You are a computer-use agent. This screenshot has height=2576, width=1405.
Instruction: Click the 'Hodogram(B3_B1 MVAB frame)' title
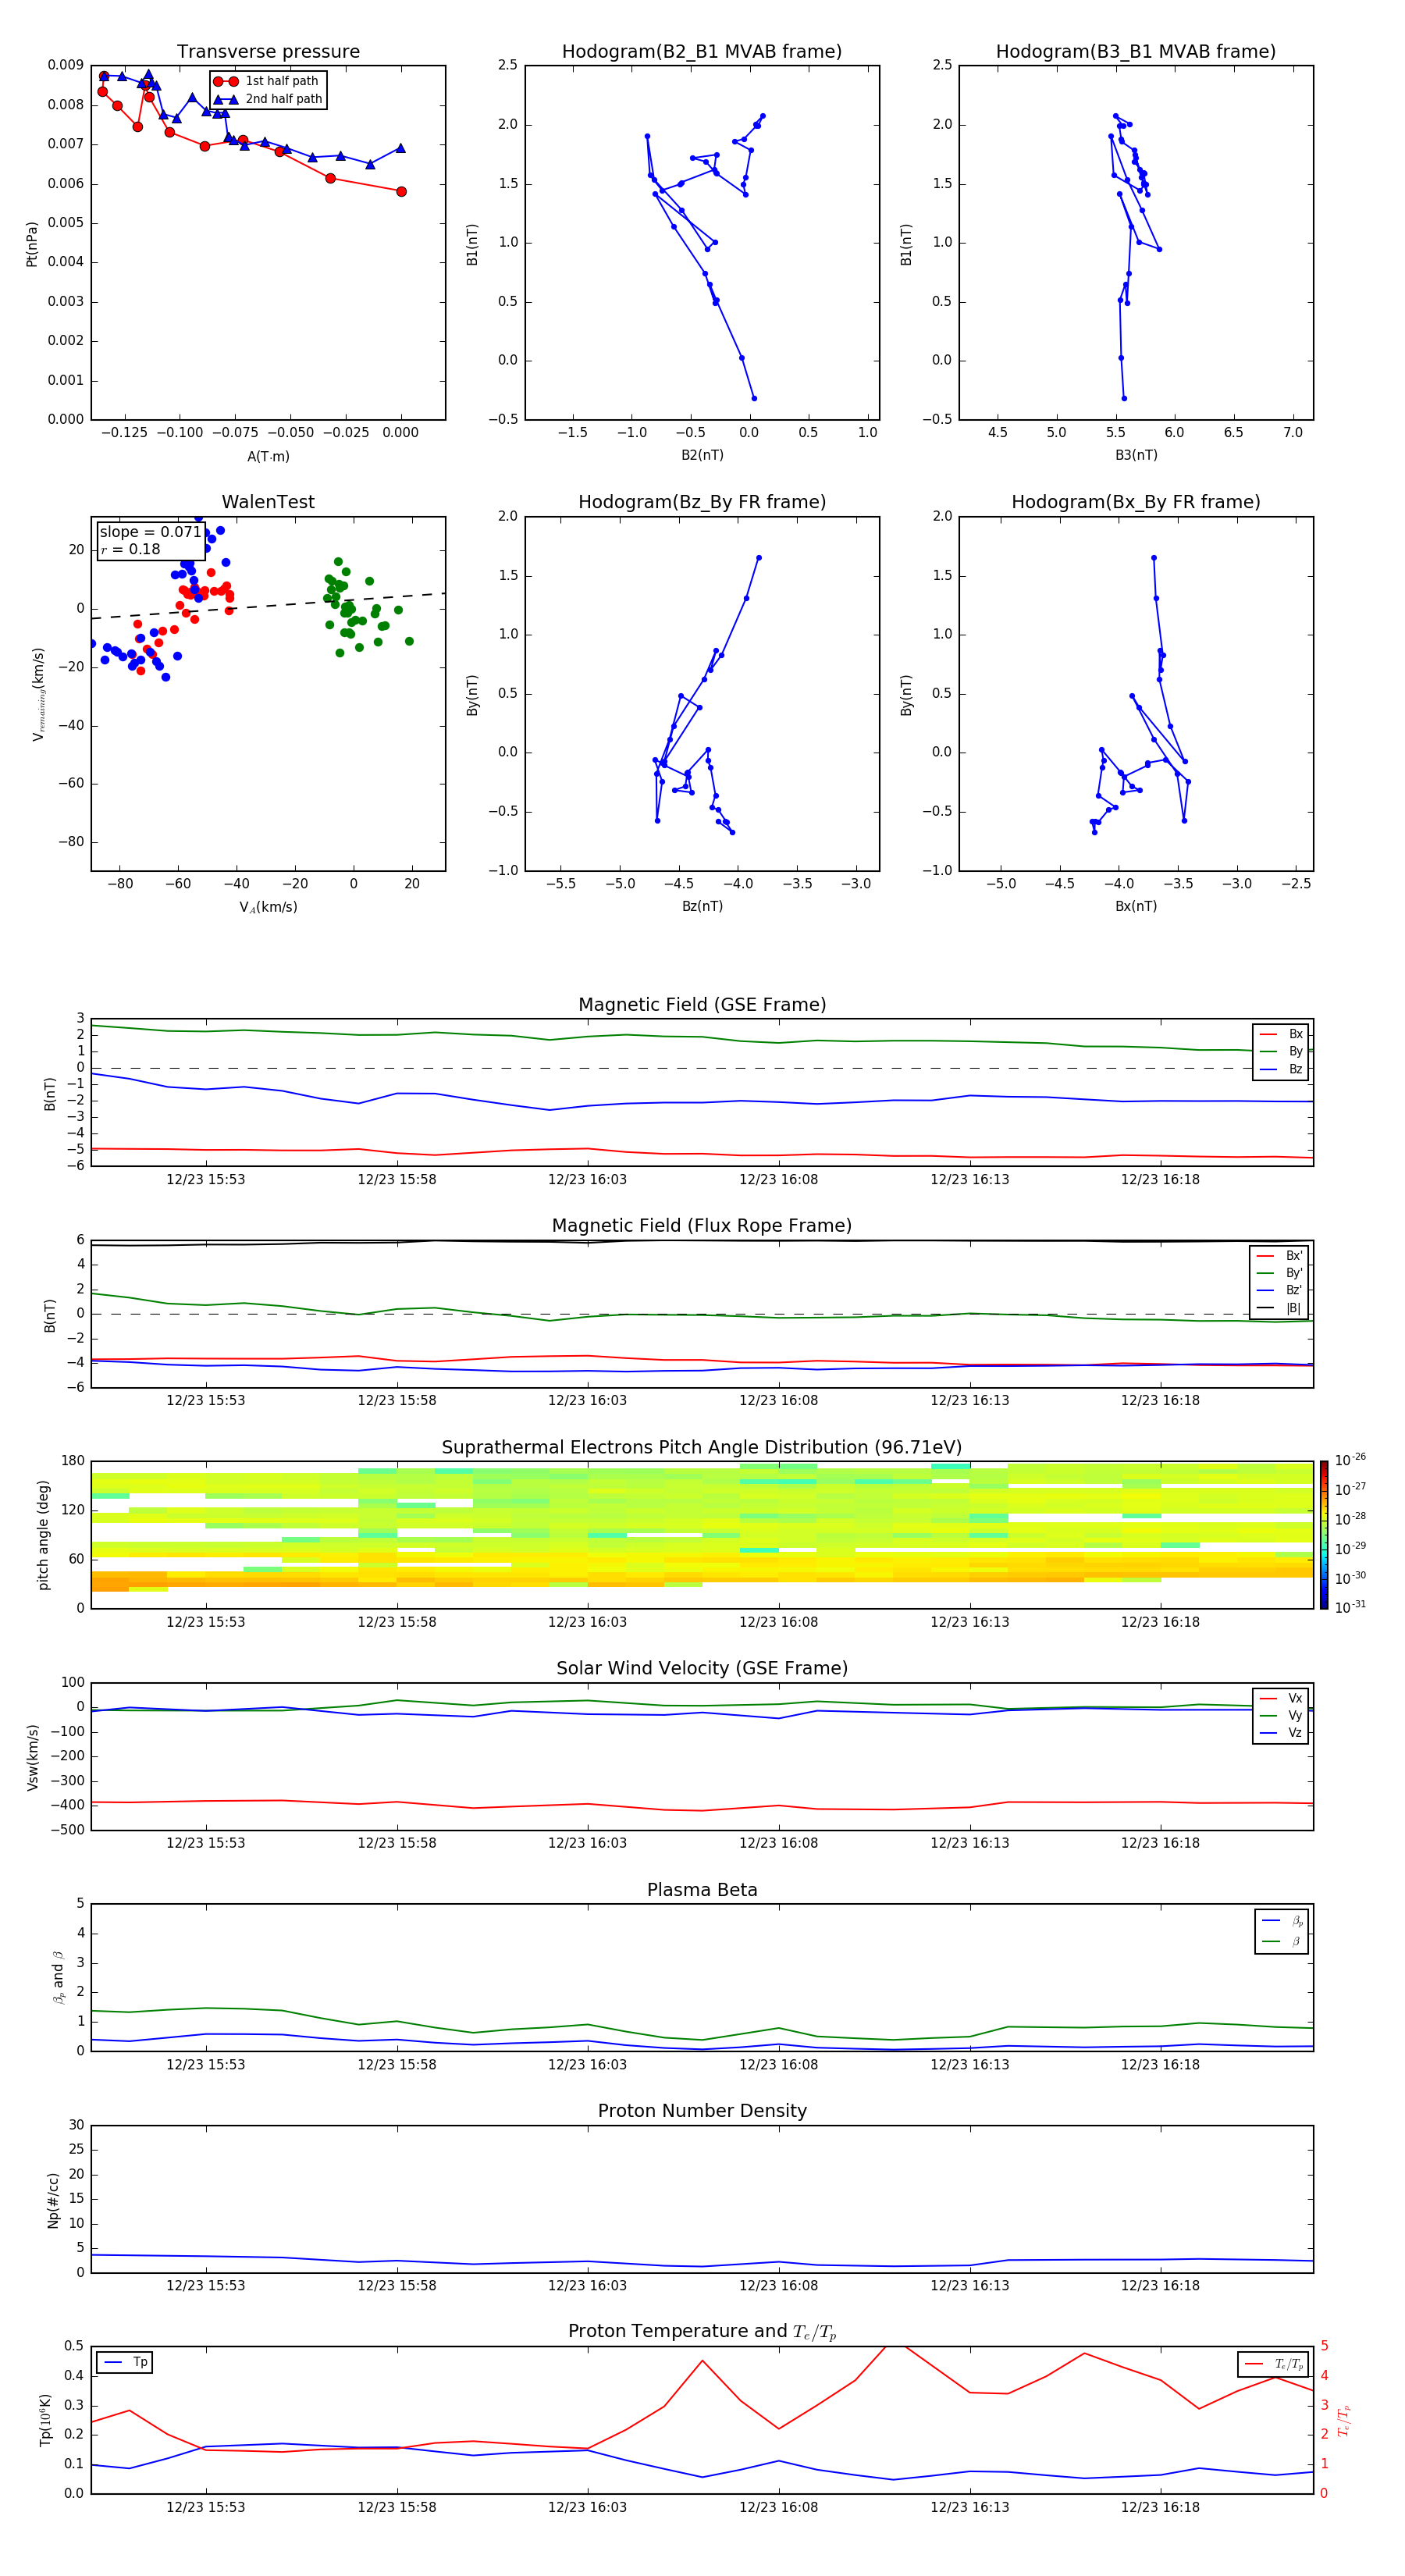[x=1136, y=51]
